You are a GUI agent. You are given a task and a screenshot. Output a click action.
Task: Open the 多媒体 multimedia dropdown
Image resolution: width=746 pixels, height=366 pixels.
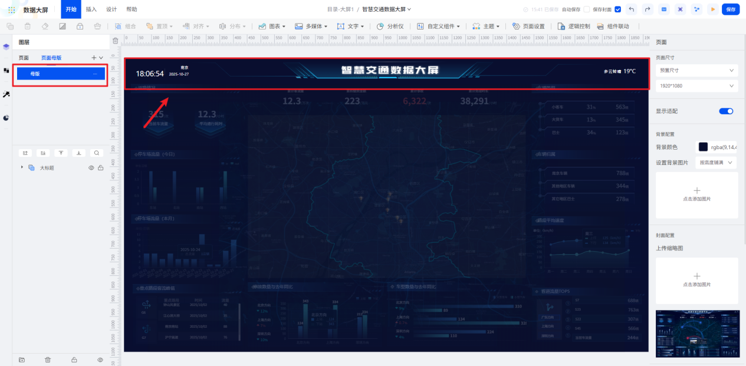(311, 27)
